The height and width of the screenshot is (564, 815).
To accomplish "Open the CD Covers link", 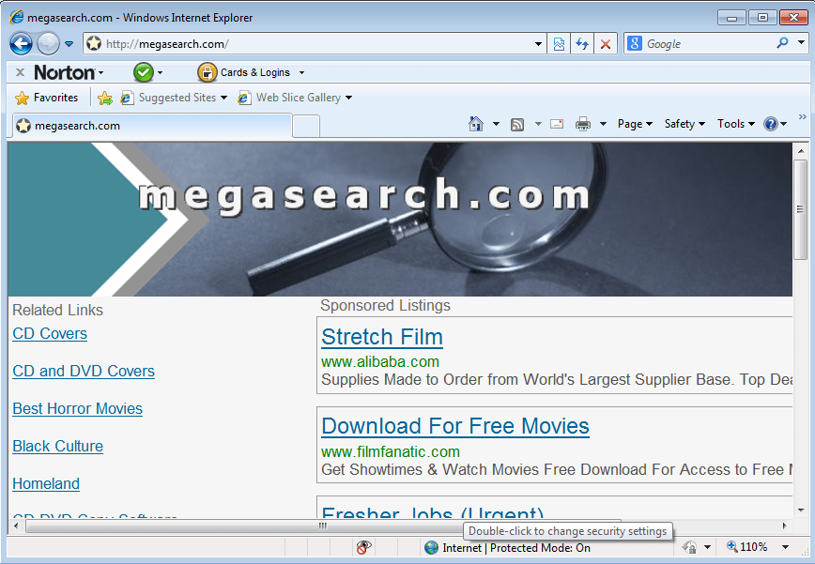I will 50,333.
